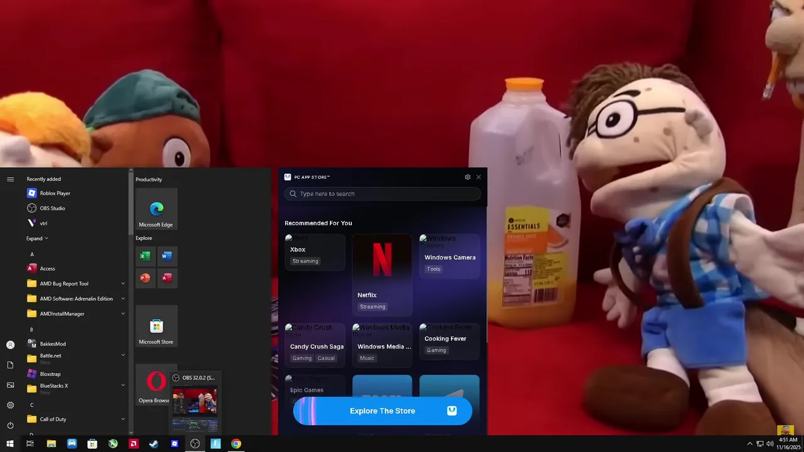The image size is (804, 452).
Task: Click the Explore The Store button
Action: tap(383, 411)
